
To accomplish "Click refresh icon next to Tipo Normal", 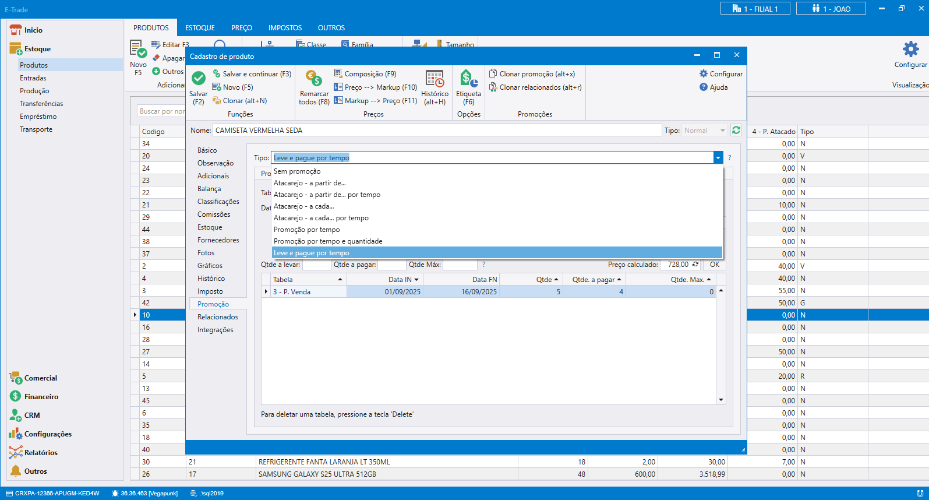I will pyautogui.click(x=736, y=131).
